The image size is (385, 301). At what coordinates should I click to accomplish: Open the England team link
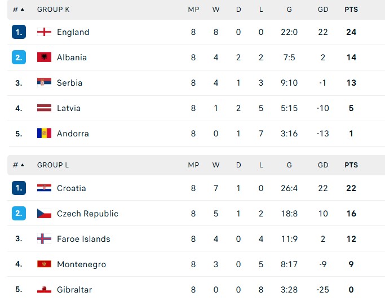[73, 32]
